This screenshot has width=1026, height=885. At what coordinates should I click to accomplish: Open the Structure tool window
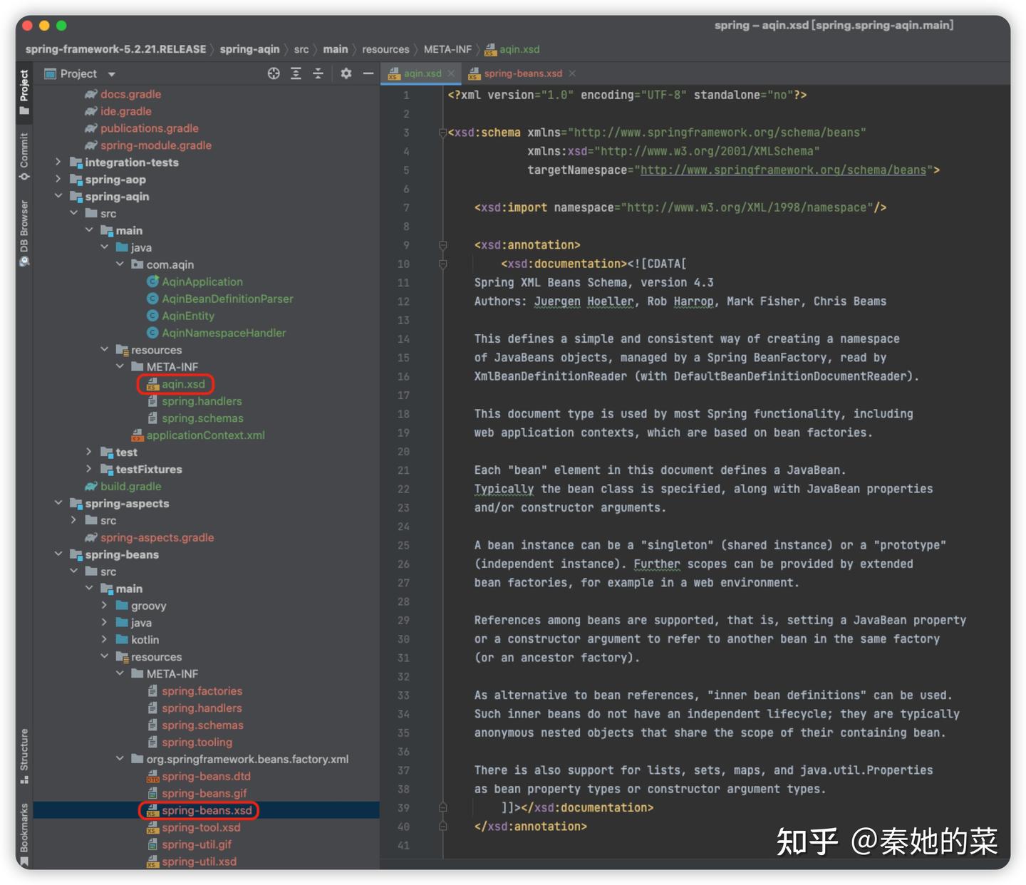[x=24, y=756]
